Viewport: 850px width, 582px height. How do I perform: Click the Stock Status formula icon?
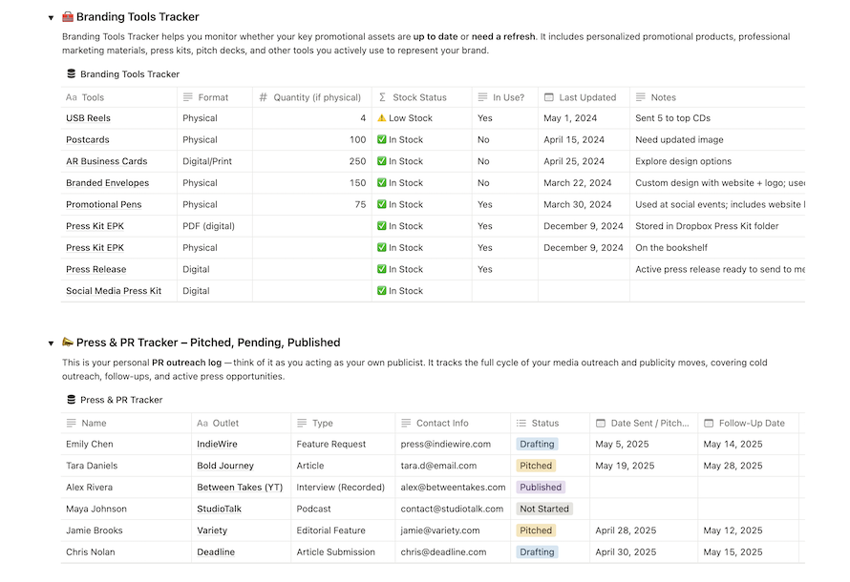click(x=382, y=97)
